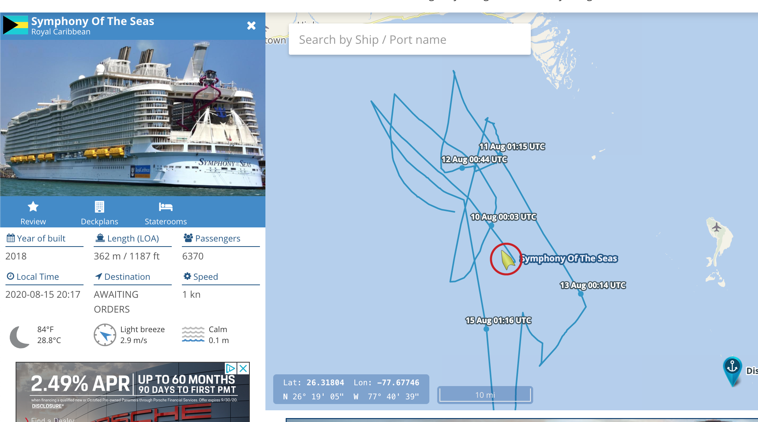758x422 pixels.
Task: Click the Destination heading
Action: [x=127, y=277]
